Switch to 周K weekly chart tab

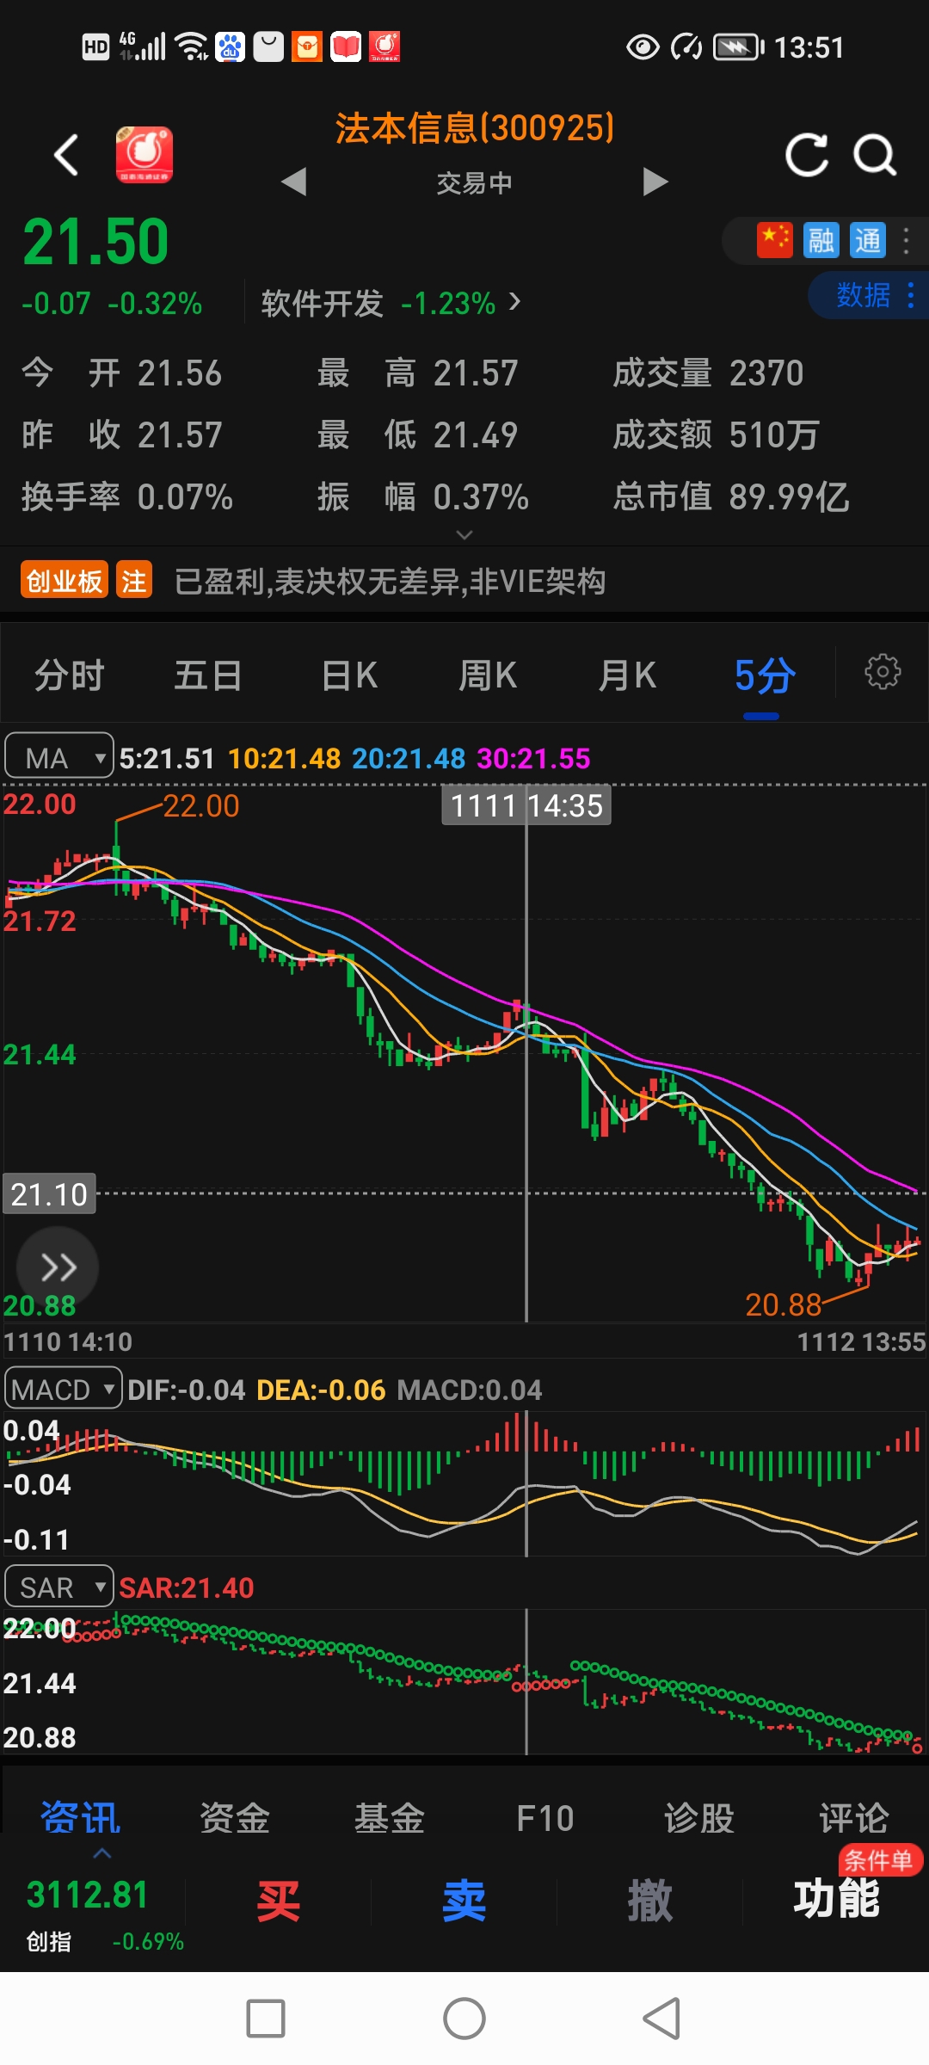(x=488, y=675)
